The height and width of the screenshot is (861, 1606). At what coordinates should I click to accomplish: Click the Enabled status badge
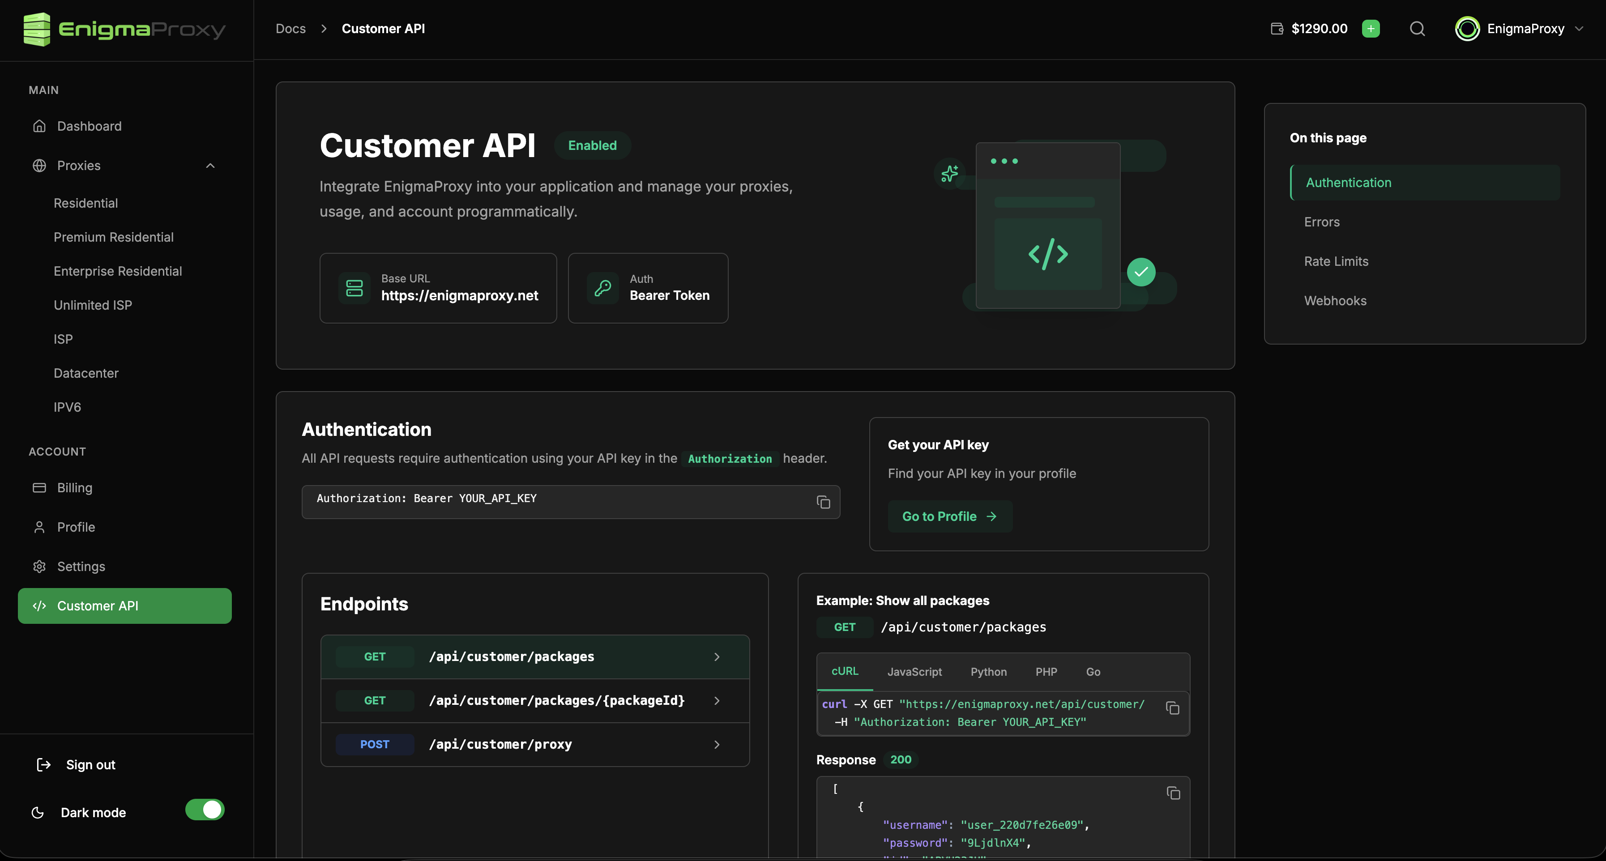pyautogui.click(x=592, y=145)
